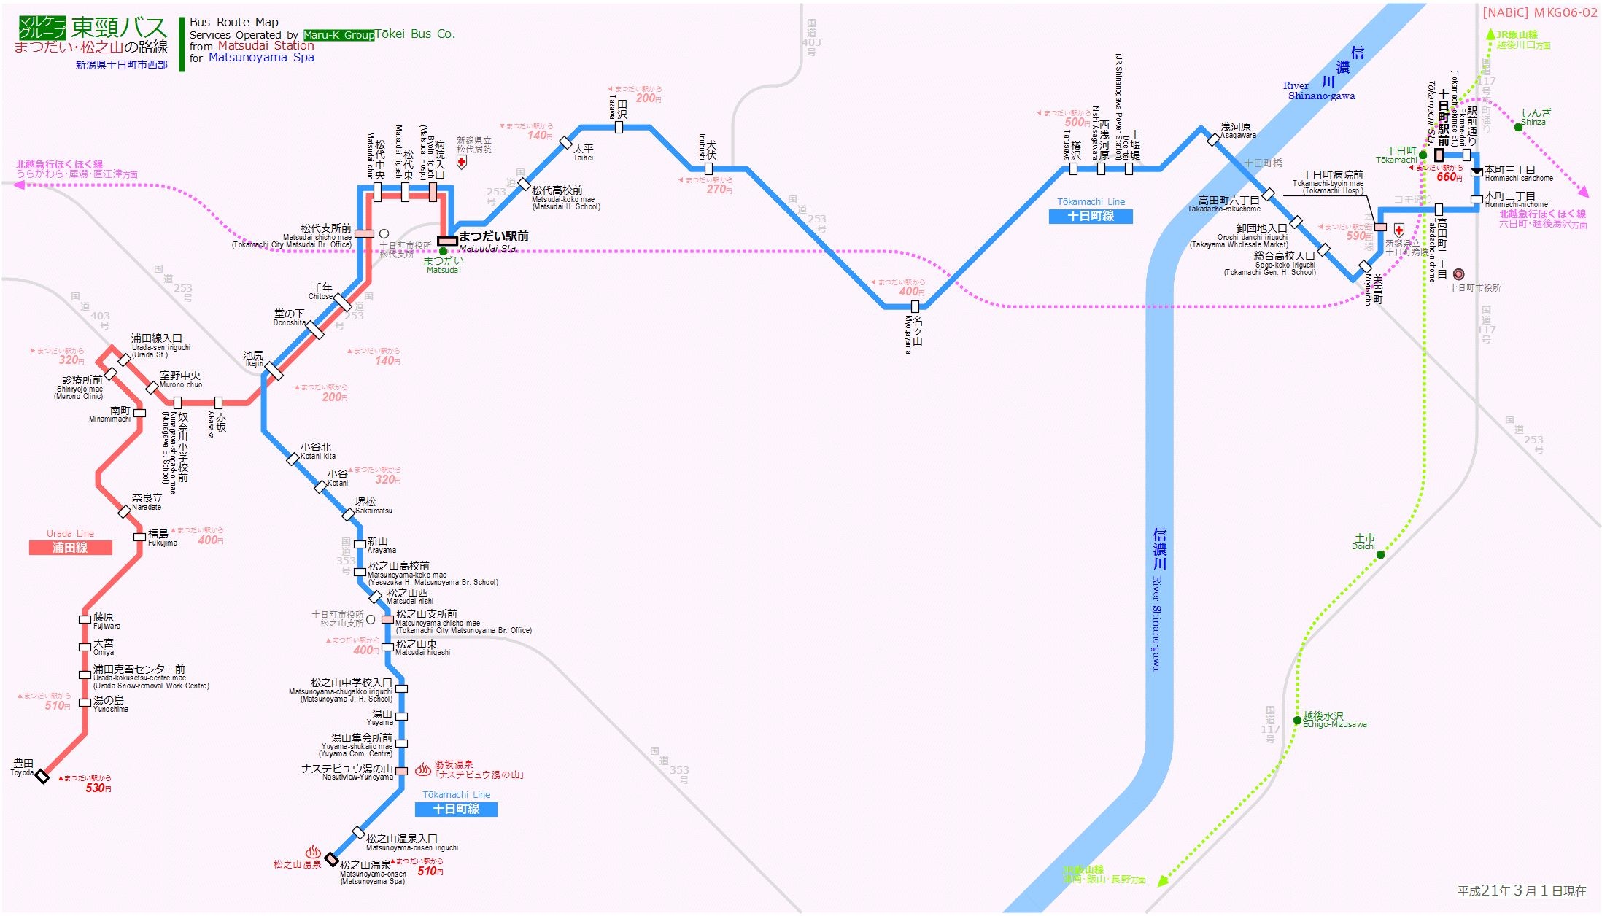Image resolution: width=1602 pixels, height=916 pixels.
Task: Click the 'Matsunoyama Spa' blue text in header
Action: pos(261,57)
